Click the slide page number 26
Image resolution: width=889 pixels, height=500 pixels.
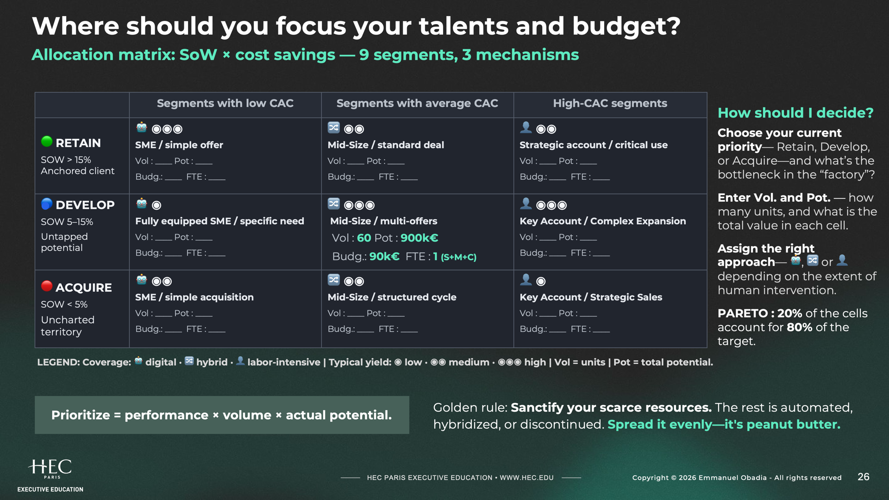pos(863,477)
